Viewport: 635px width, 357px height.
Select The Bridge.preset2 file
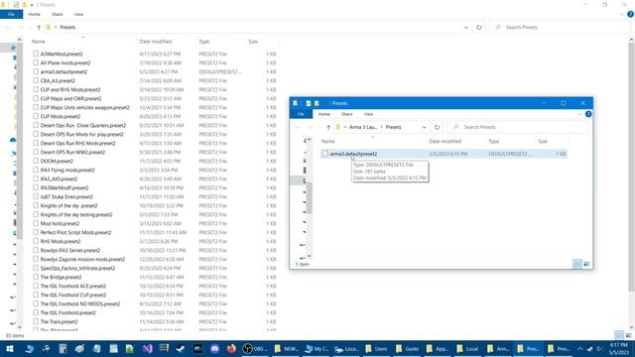61,277
